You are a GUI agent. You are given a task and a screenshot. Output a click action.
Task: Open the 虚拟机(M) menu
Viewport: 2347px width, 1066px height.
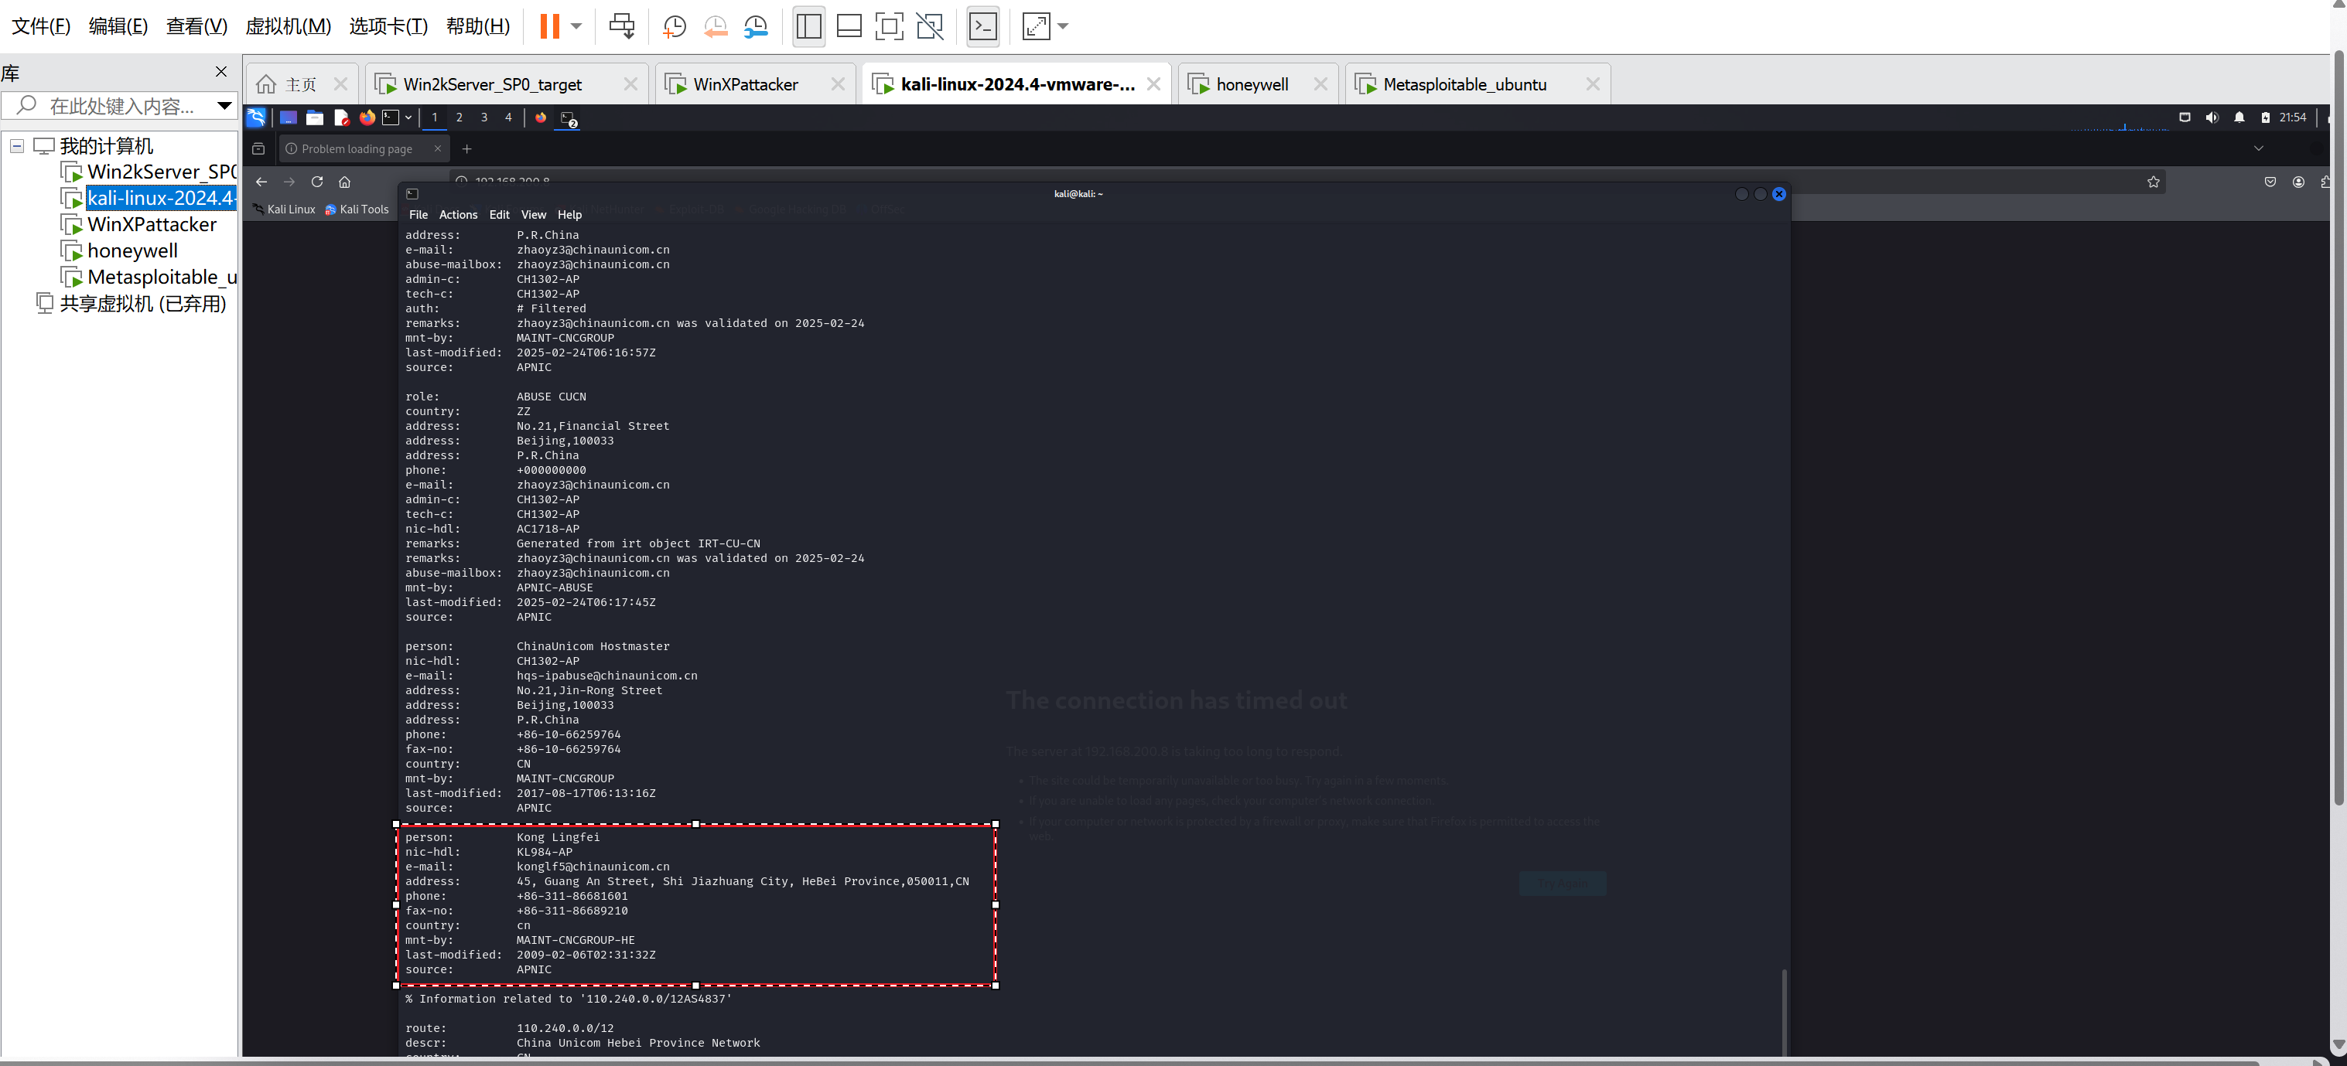coord(287,26)
